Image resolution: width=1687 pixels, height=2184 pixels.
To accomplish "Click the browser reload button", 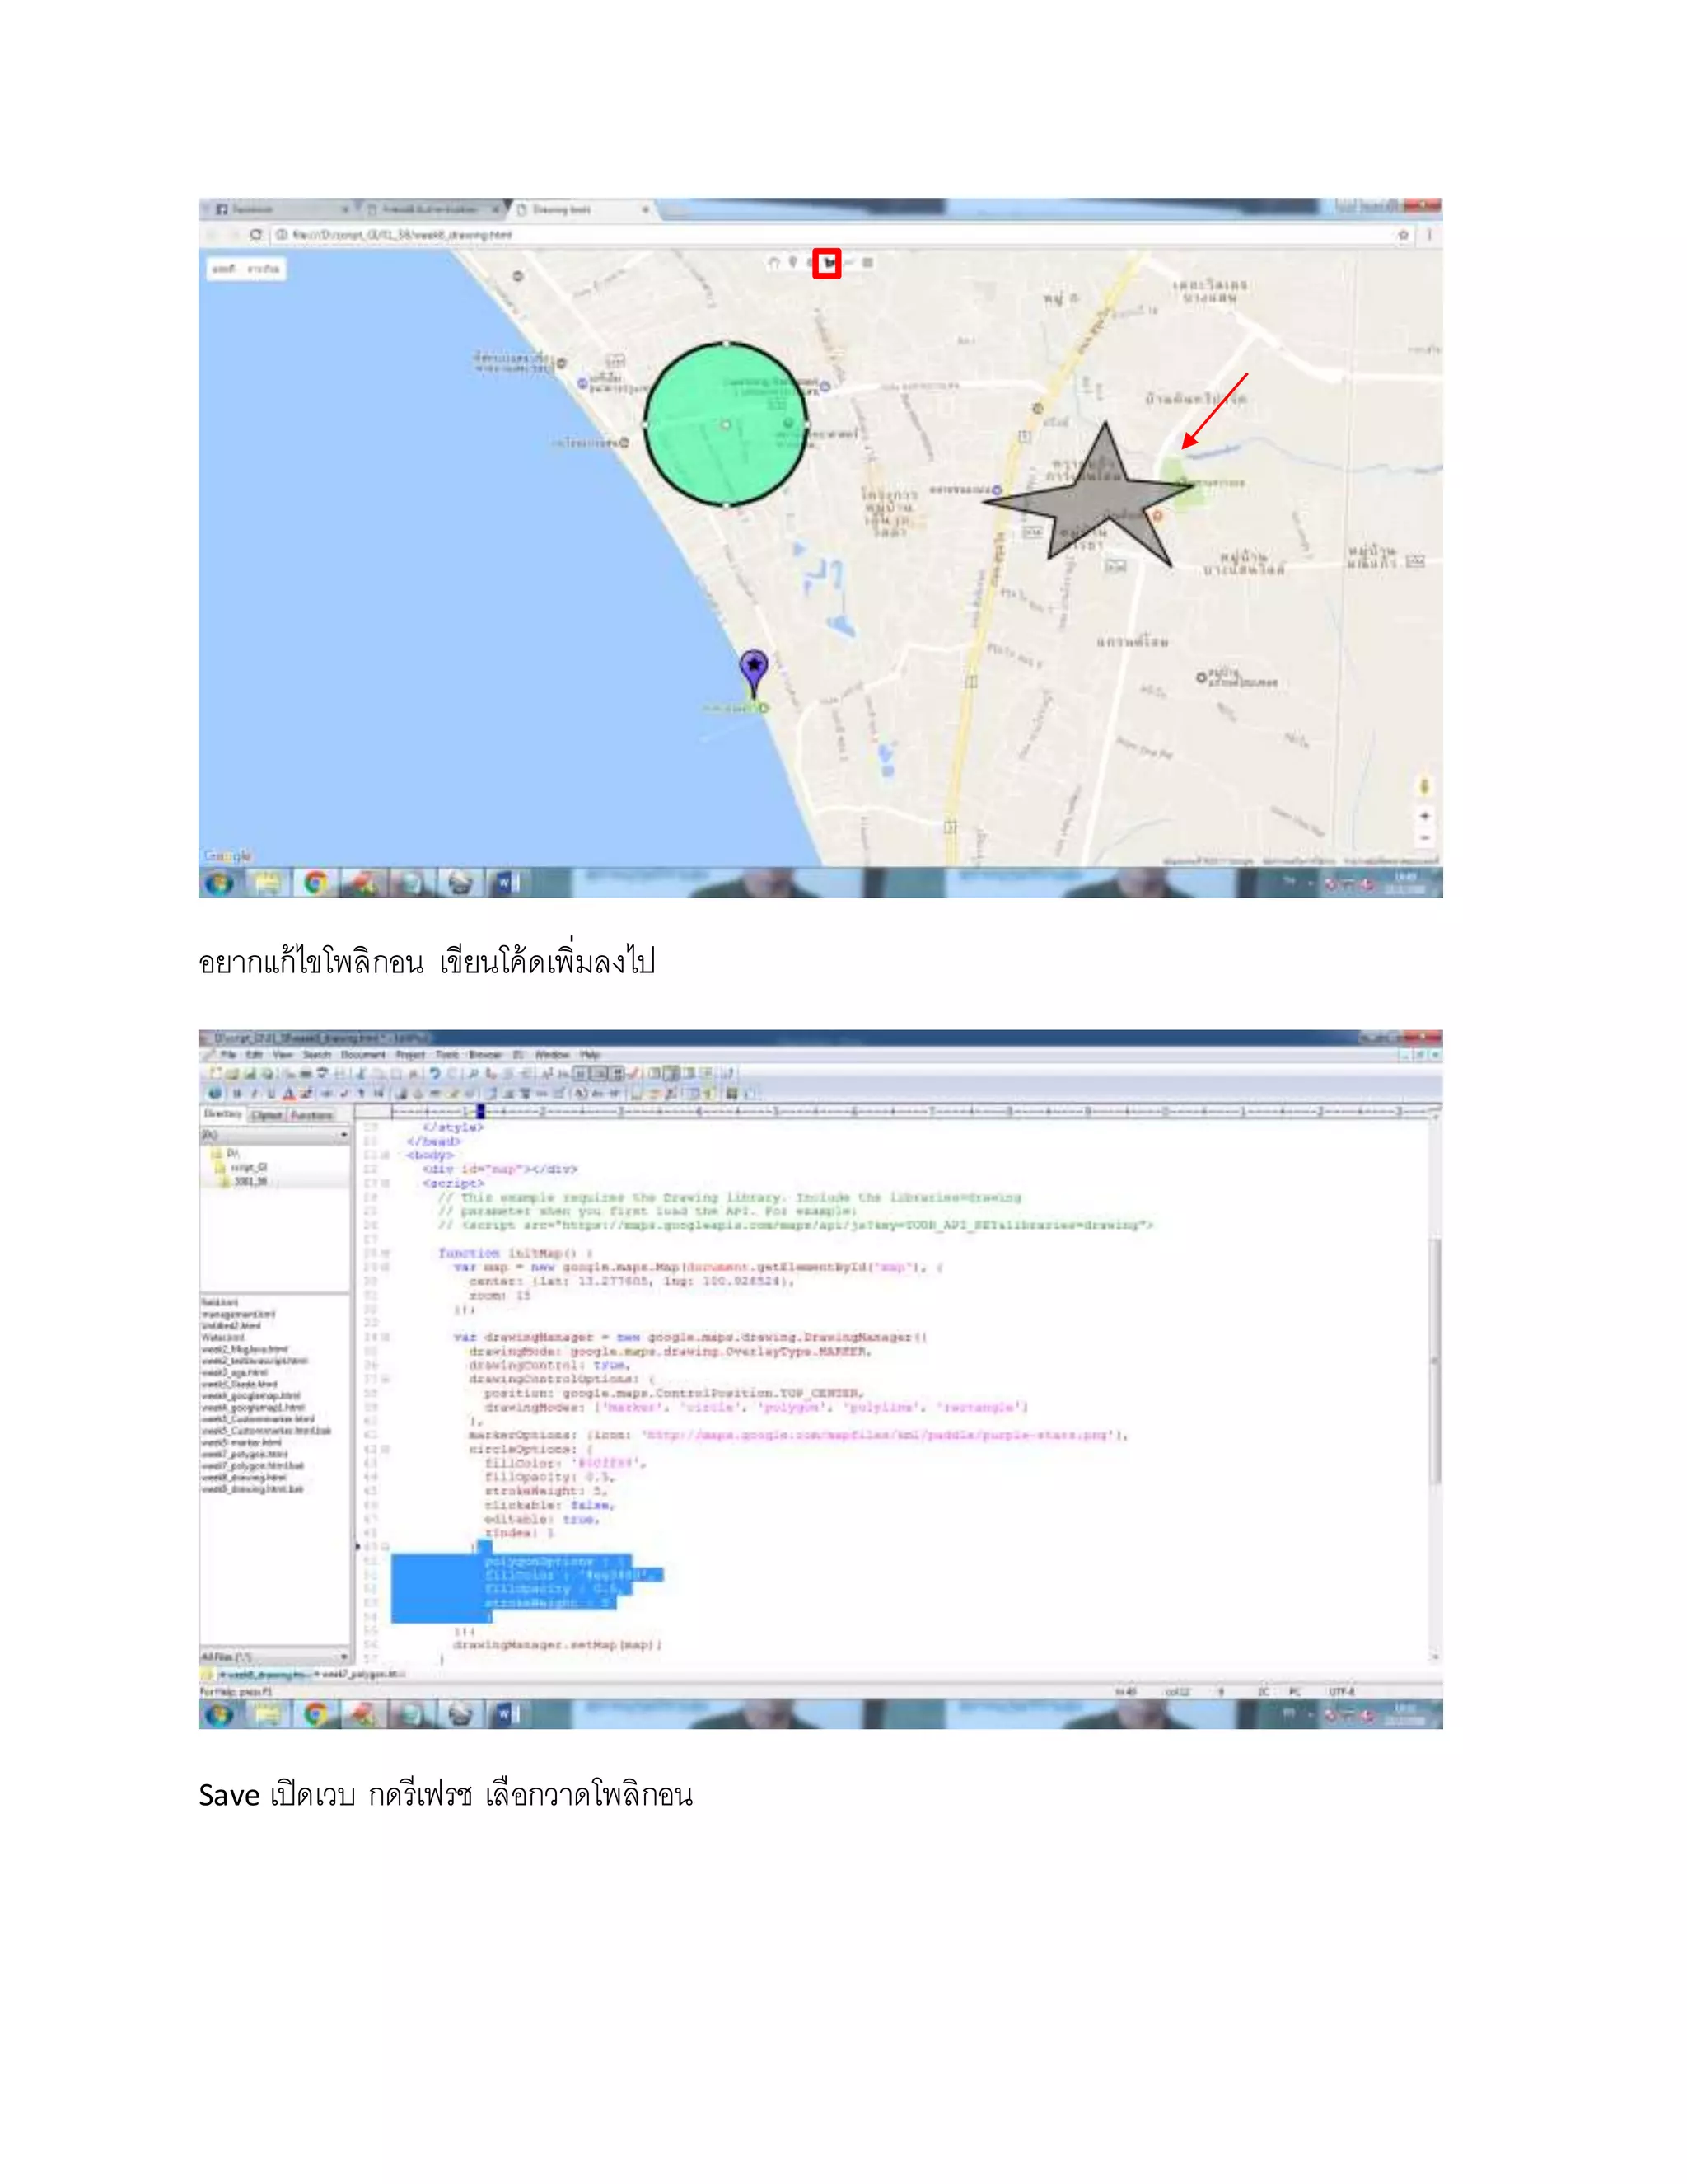I will tap(256, 235).
